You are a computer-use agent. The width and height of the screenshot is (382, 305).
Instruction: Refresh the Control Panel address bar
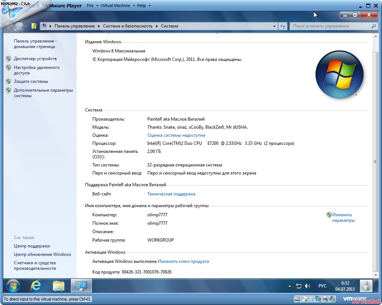coord(283,26)
